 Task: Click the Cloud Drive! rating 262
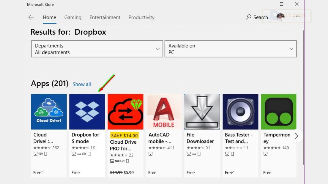[46, 148]
